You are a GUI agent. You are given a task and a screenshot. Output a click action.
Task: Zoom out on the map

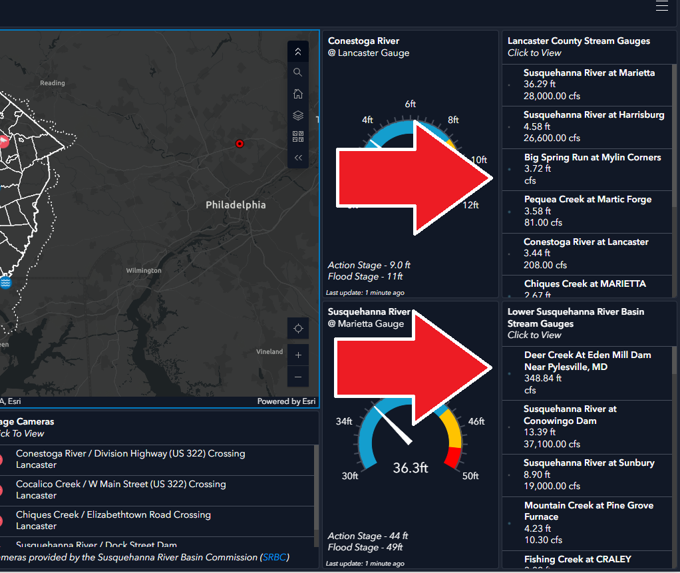point(298,377)
